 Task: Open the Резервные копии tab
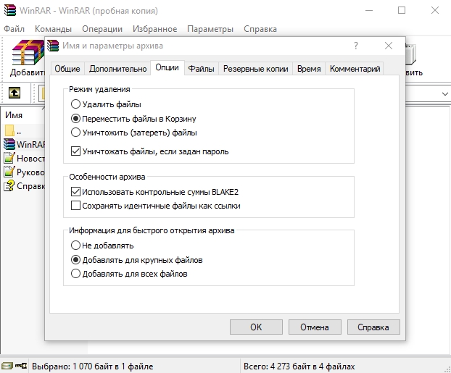(255, 69)
